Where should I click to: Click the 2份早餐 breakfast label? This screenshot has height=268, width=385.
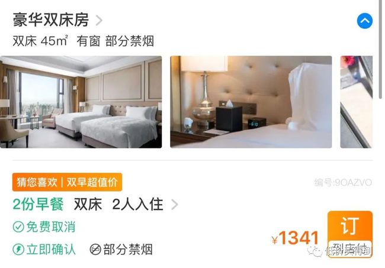(x=38, y=204)
